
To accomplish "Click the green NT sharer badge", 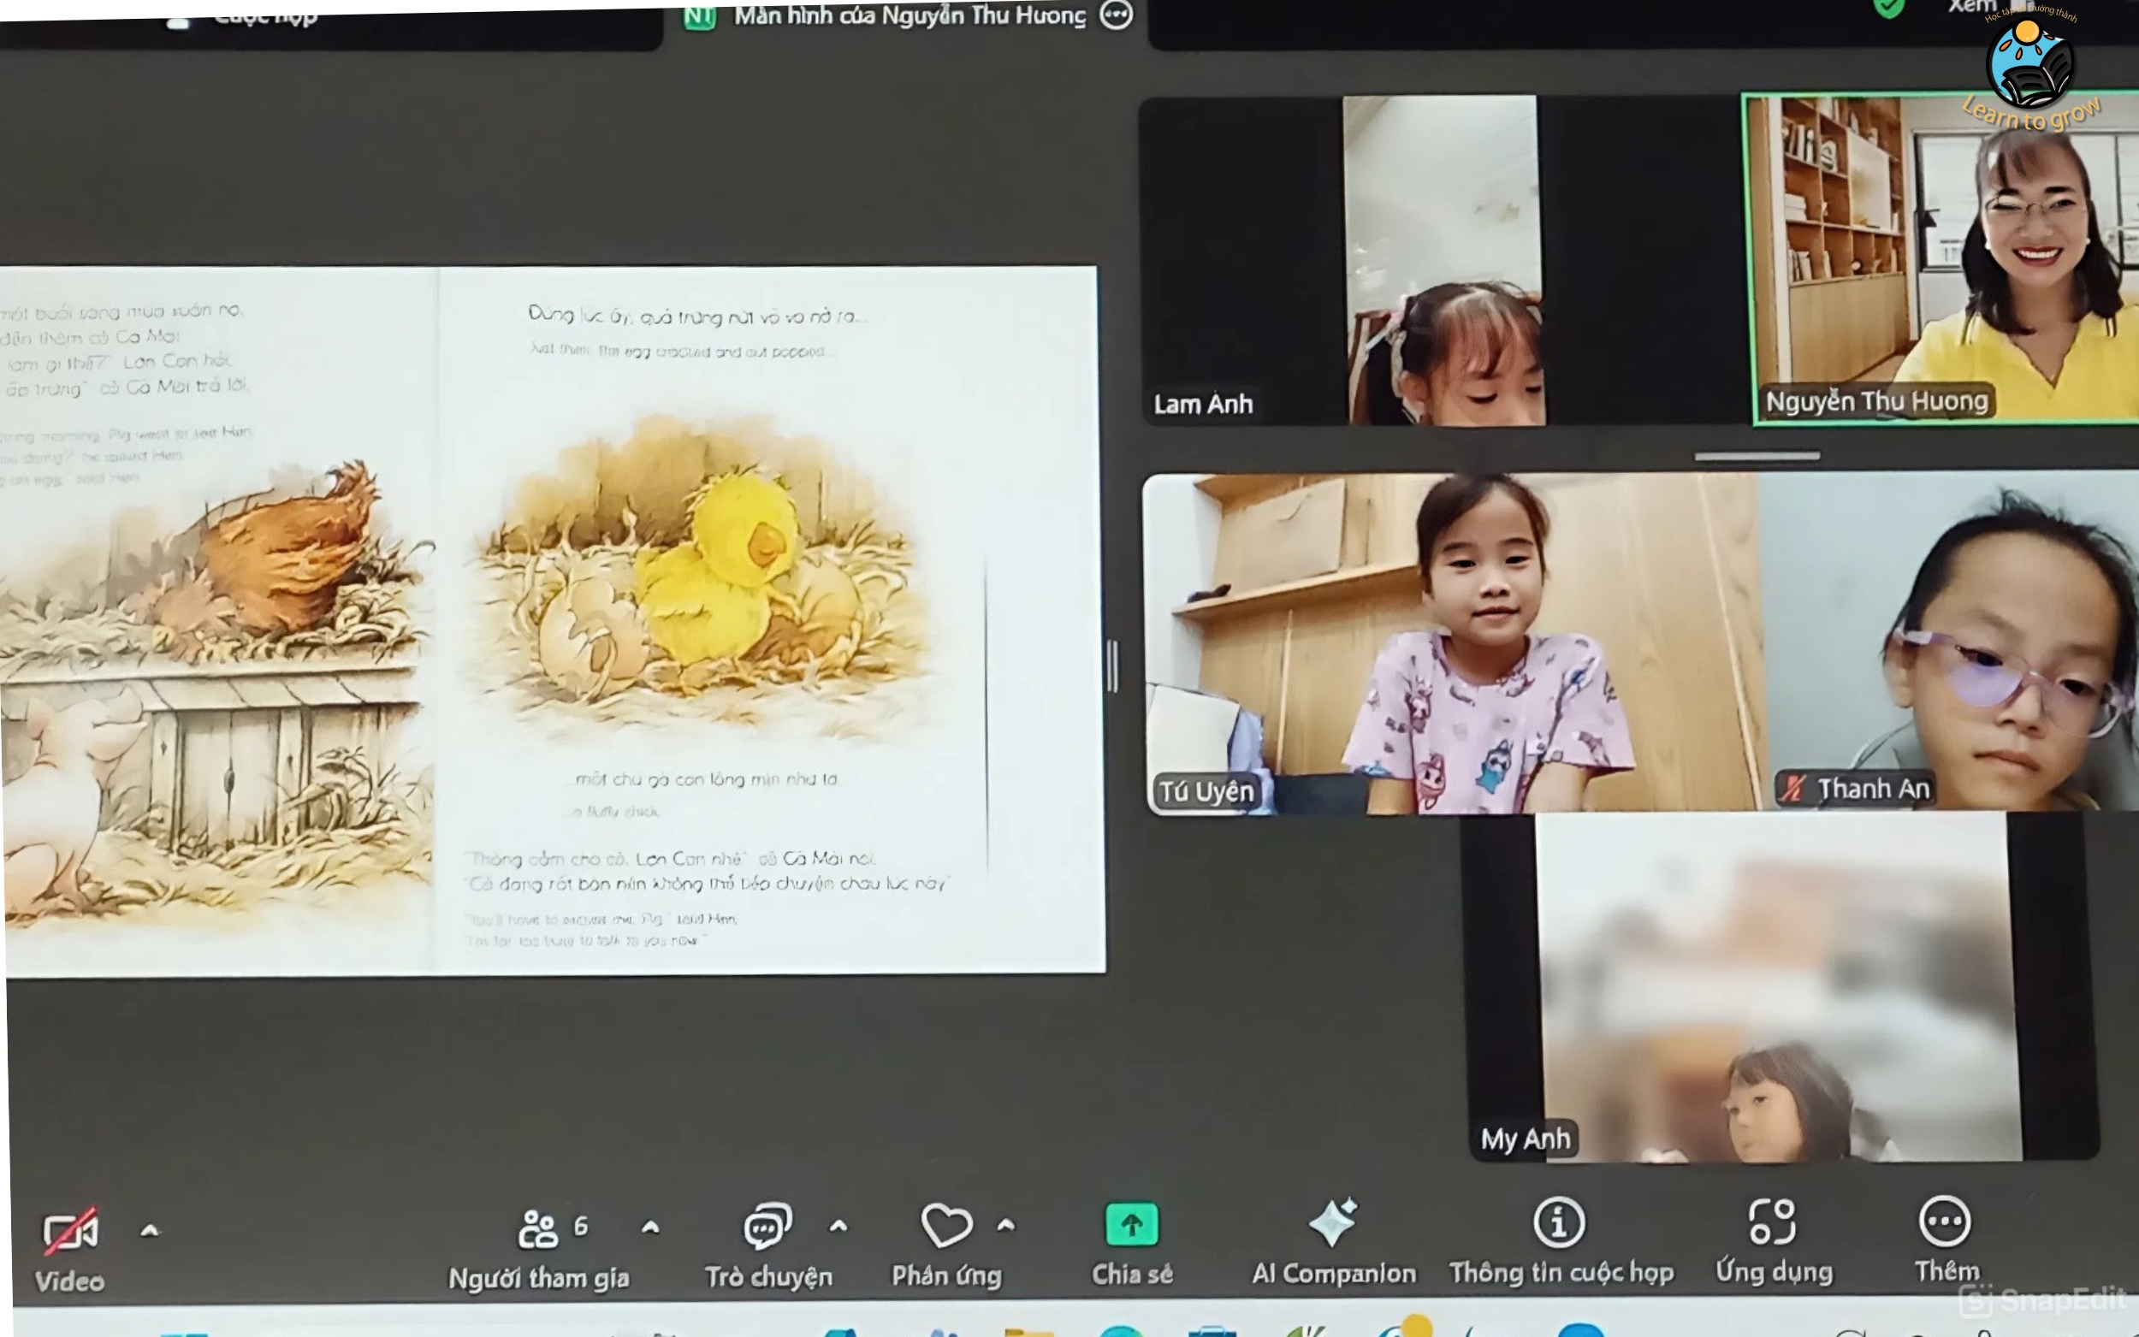I will [699, 17].
